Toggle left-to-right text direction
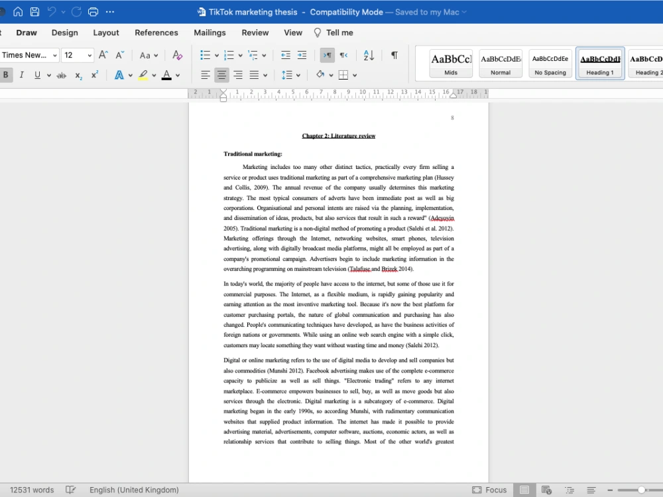 point(328,55)
